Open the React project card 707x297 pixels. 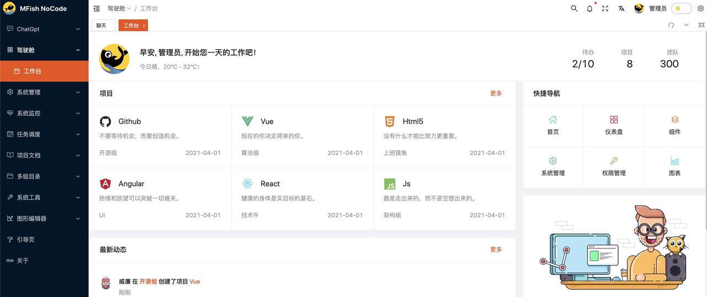[302, 199]
